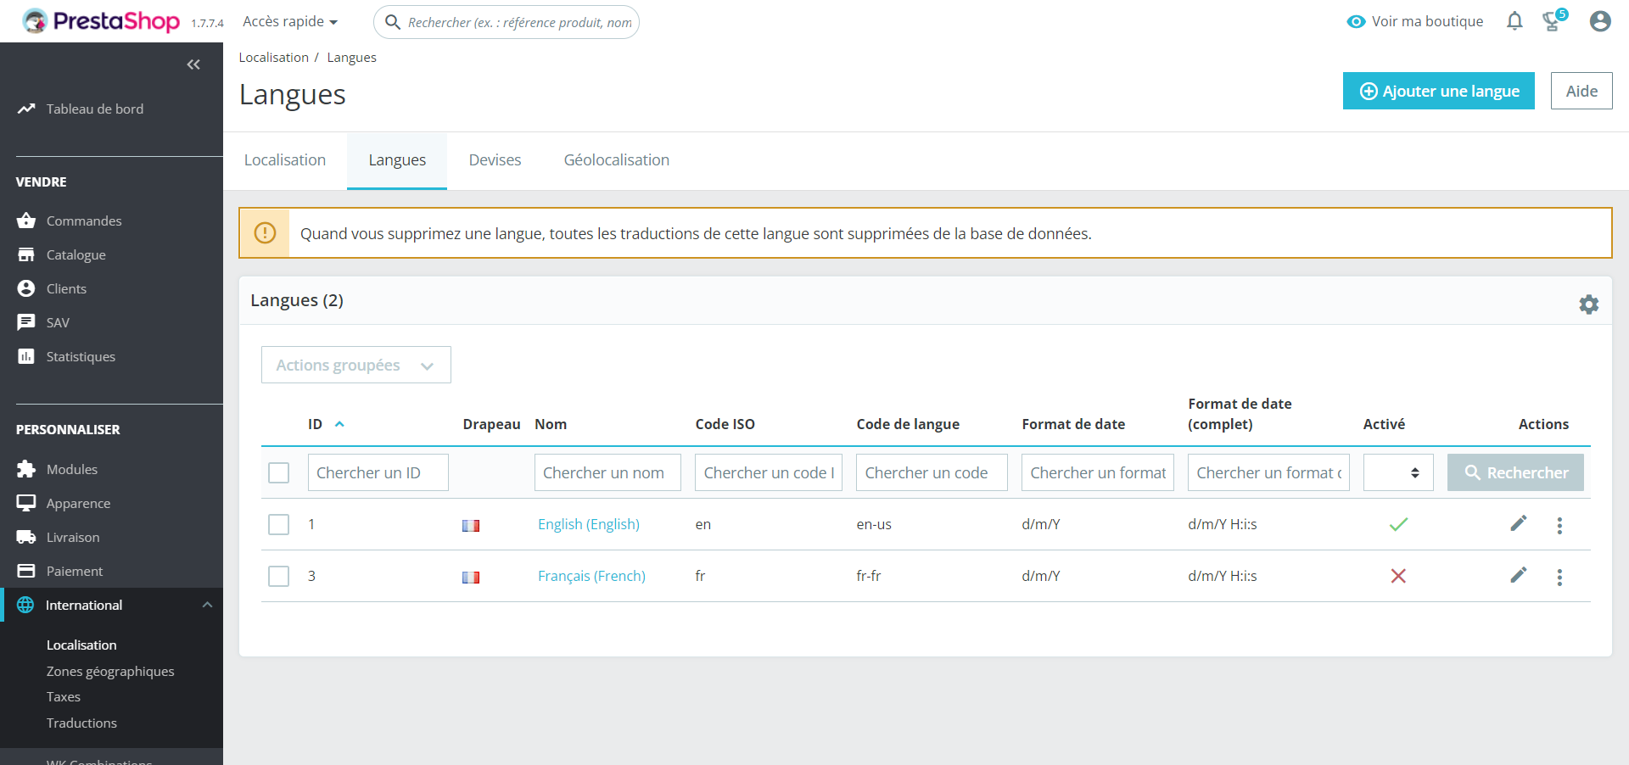Open the Accès rapide dropdown menu

(x=290, y=22)
